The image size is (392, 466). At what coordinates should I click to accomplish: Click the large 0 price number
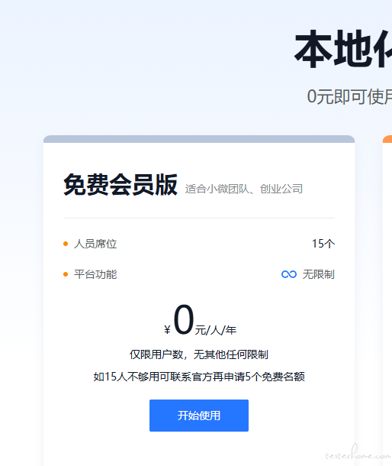click(x=184, y=320)
